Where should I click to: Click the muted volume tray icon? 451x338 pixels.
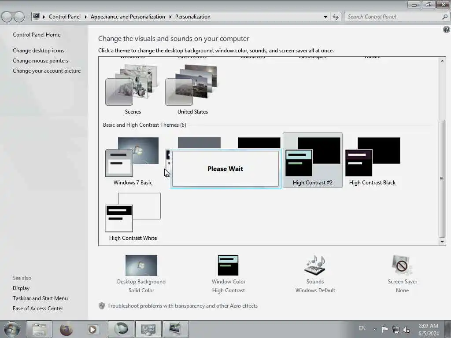(407, 330)
